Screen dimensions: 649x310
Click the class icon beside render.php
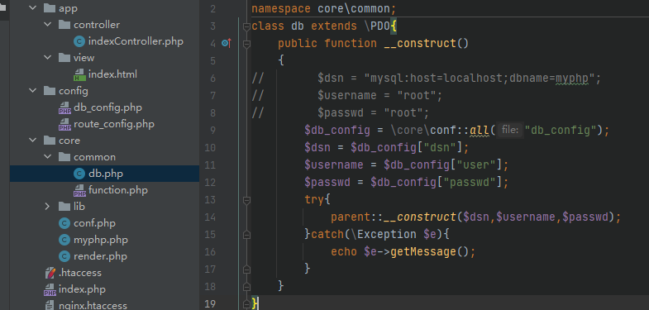pos(64,256)
